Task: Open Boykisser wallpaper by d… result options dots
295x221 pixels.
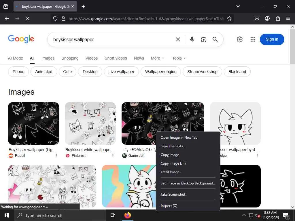Action: pos(258,156)
